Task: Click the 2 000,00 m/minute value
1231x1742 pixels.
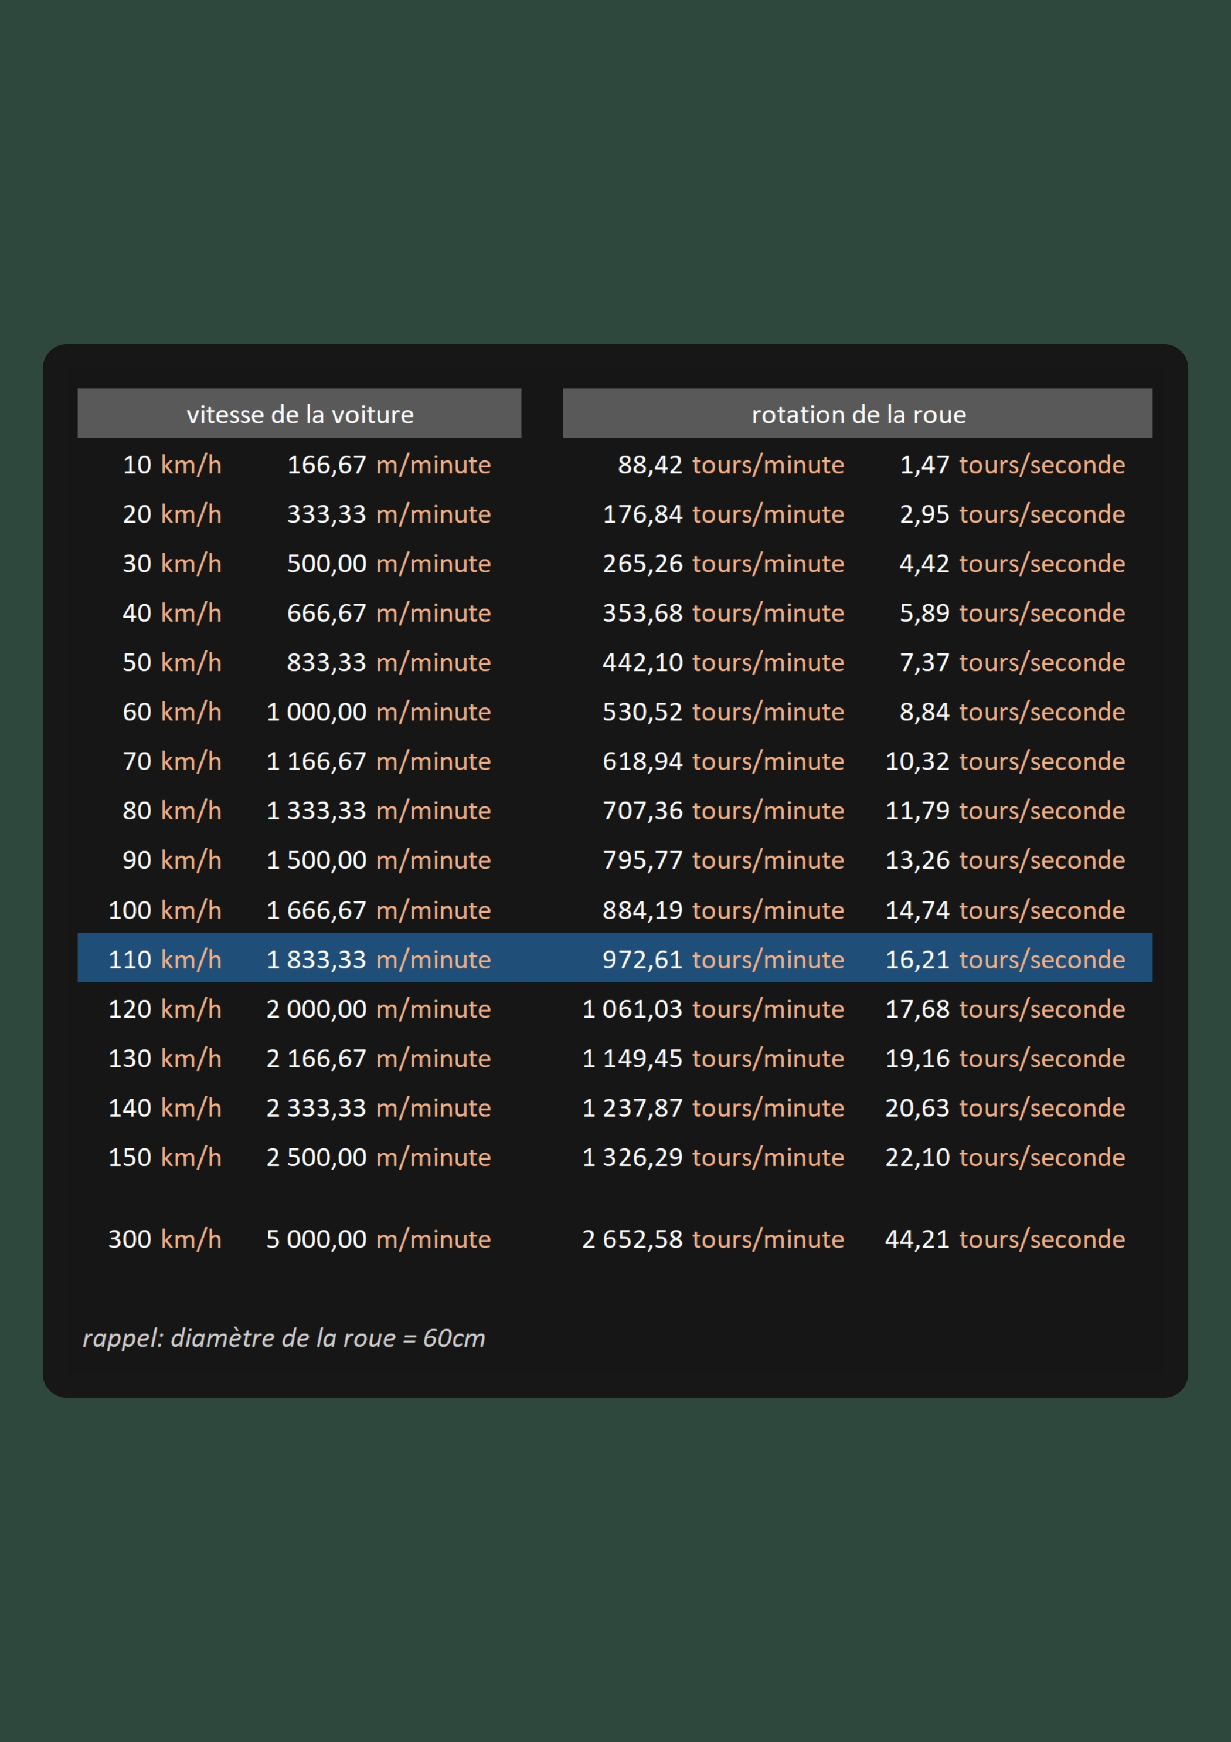Action: 379,1009
